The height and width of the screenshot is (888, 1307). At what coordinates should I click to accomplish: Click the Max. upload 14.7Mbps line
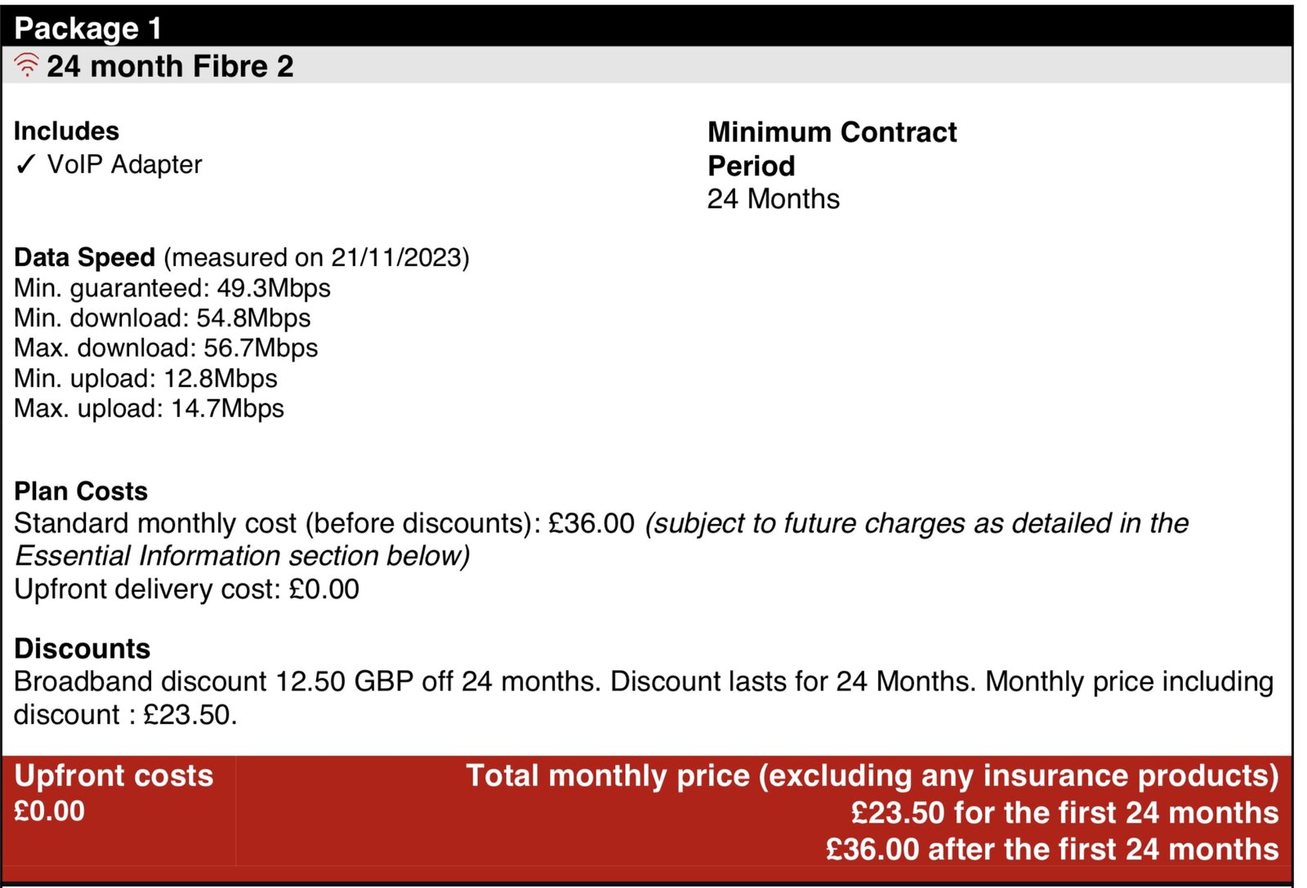[149, 409]
